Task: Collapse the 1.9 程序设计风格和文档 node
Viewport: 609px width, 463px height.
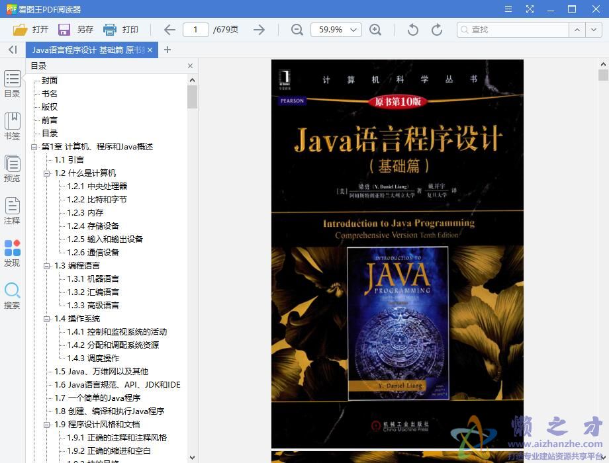Action: 46,425
